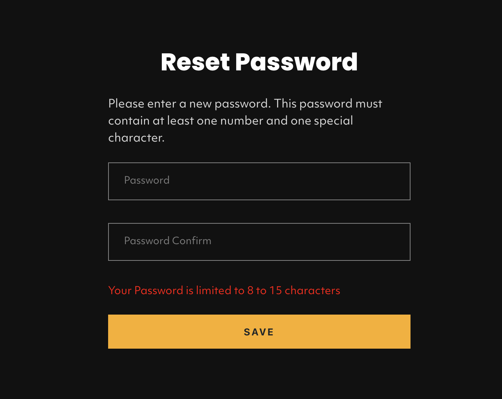Click the red password length error message
The image size is (502, 399).
coord(224,290)
